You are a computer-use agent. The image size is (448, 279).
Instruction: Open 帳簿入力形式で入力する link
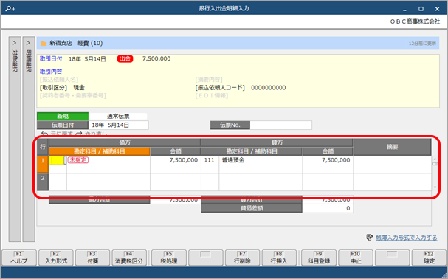tap(406, 238)
